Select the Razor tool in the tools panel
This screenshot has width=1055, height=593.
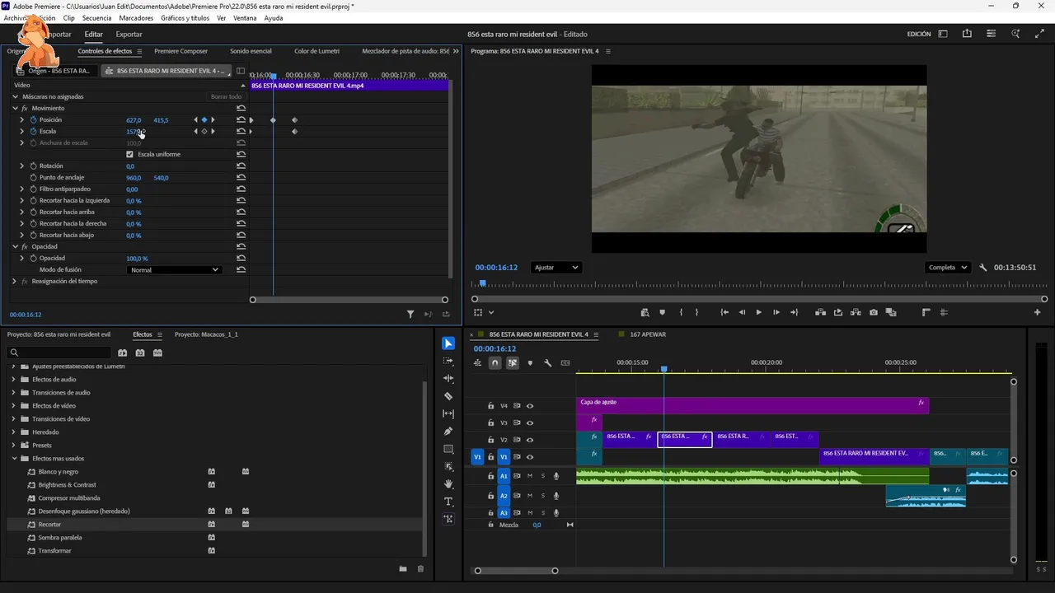(448, 396)
